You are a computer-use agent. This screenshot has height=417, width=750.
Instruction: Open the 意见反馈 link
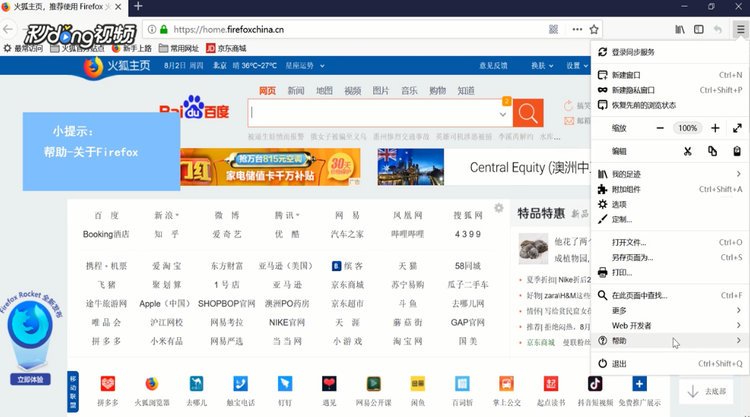click(493, 65)
